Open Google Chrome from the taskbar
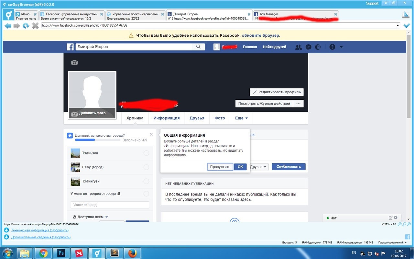The height and width of the screenshot is (259, 414). (43, 253)
